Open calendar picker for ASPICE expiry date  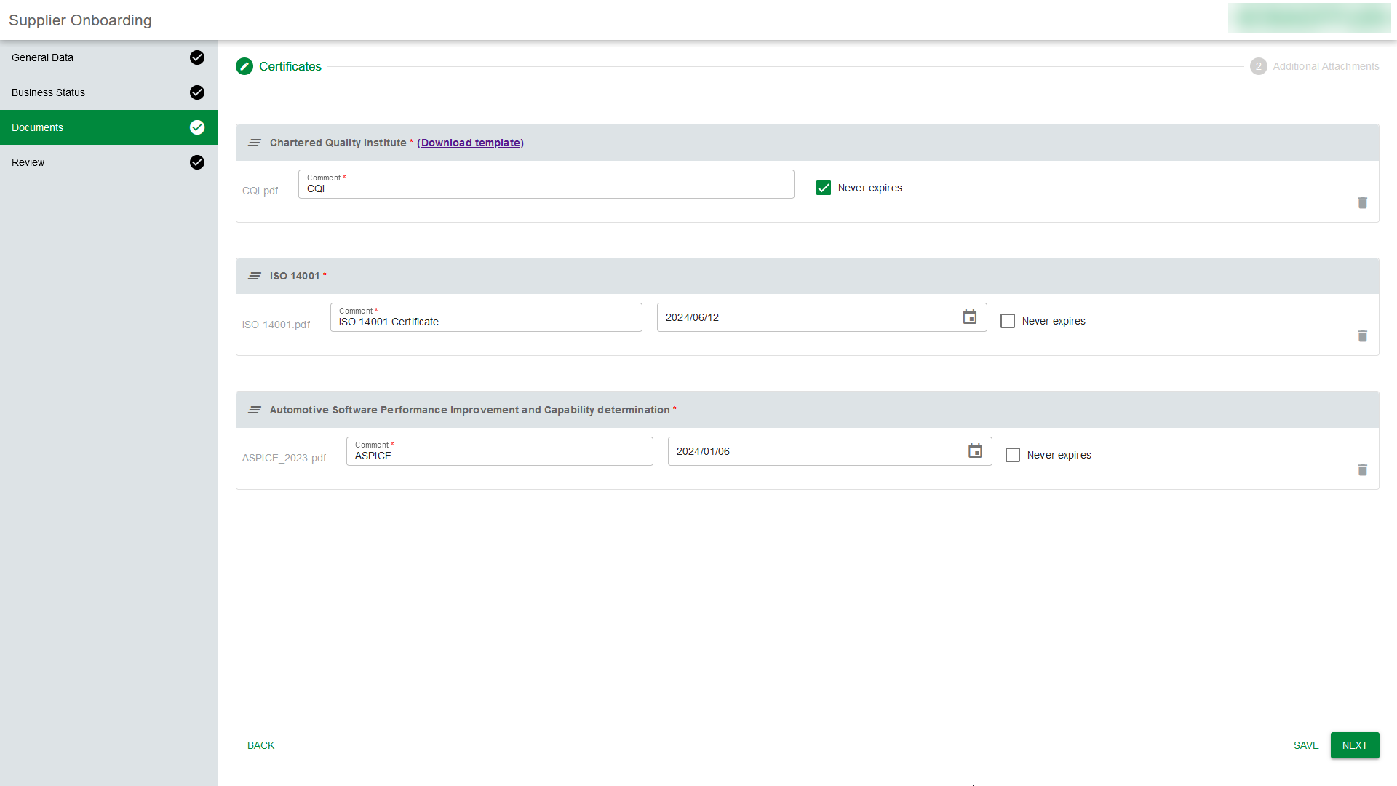coord(975,451)
